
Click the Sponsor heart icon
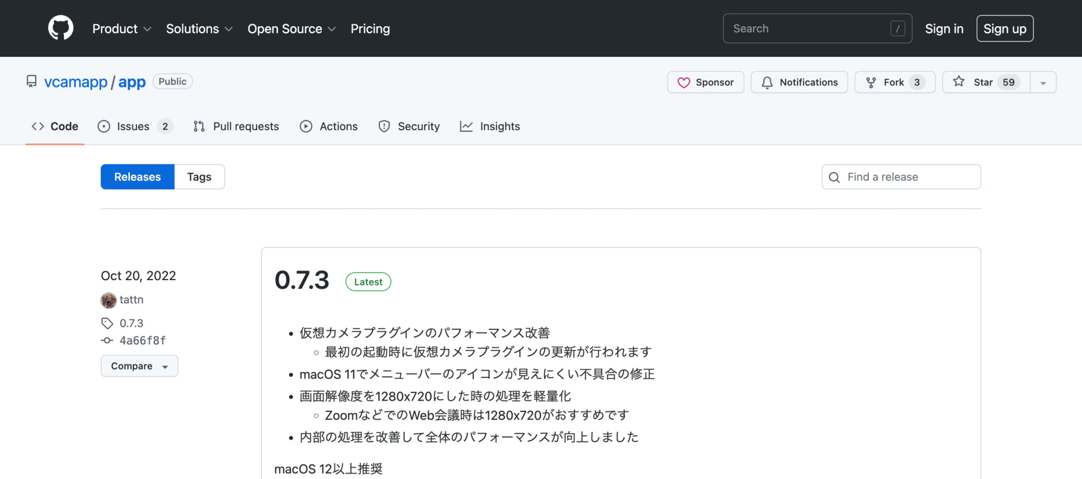684,82
